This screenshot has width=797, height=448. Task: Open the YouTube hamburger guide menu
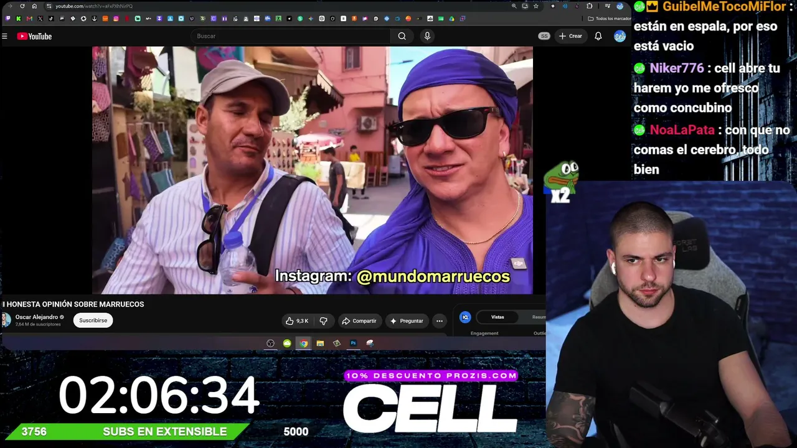[x=4, y=36]
